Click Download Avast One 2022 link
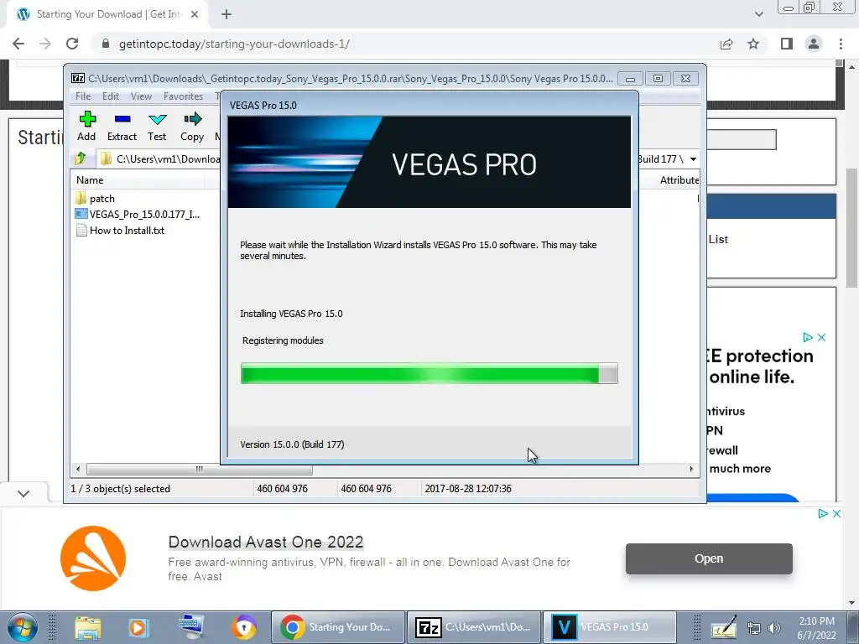 click(266, 542)
